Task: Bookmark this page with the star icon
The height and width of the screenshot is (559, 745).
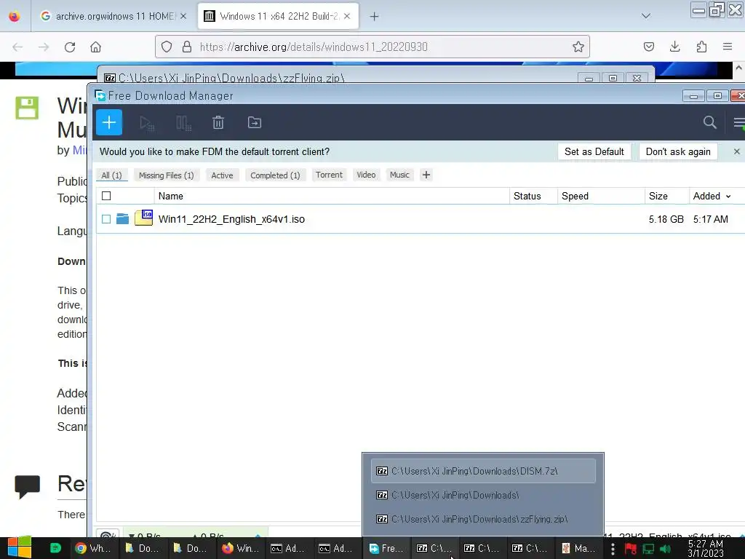Action: 578,47
